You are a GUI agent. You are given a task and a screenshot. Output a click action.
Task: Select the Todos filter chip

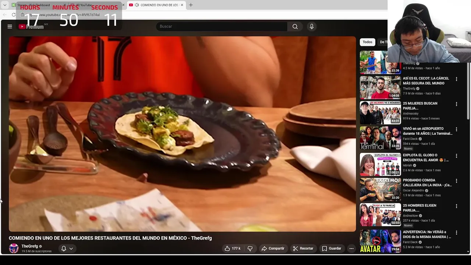click(368, 42)
